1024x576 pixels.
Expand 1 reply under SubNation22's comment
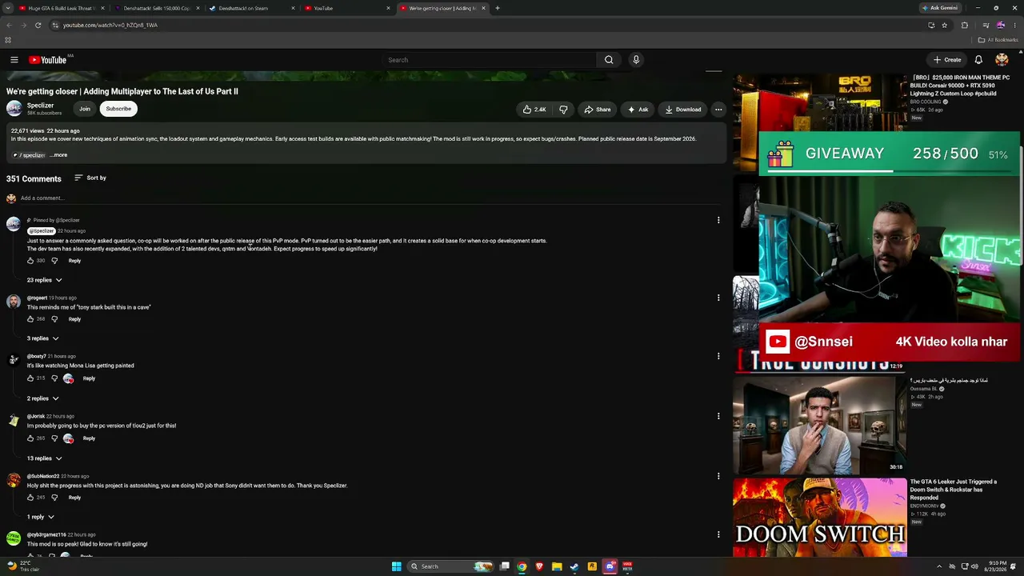(41, 517)
